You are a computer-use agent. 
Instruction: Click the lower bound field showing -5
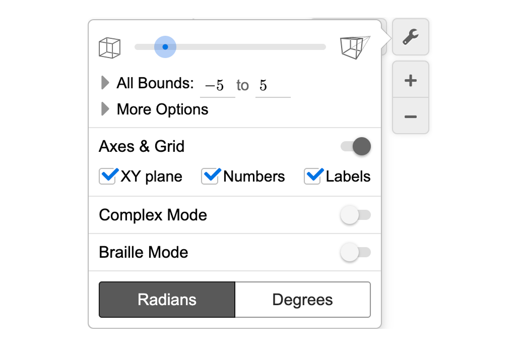[217, 85]
